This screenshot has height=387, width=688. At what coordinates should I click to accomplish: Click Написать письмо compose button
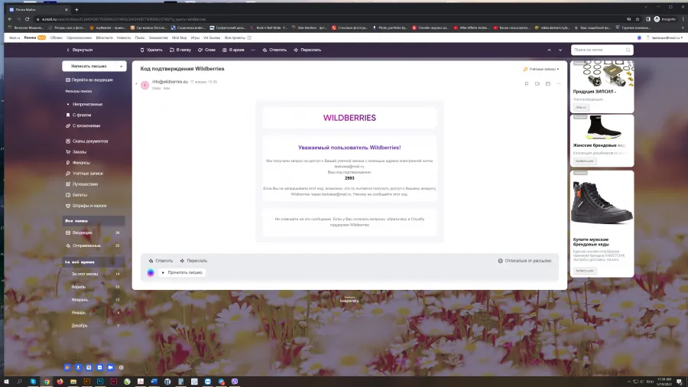pyautogui.click(x=89, y=67)
